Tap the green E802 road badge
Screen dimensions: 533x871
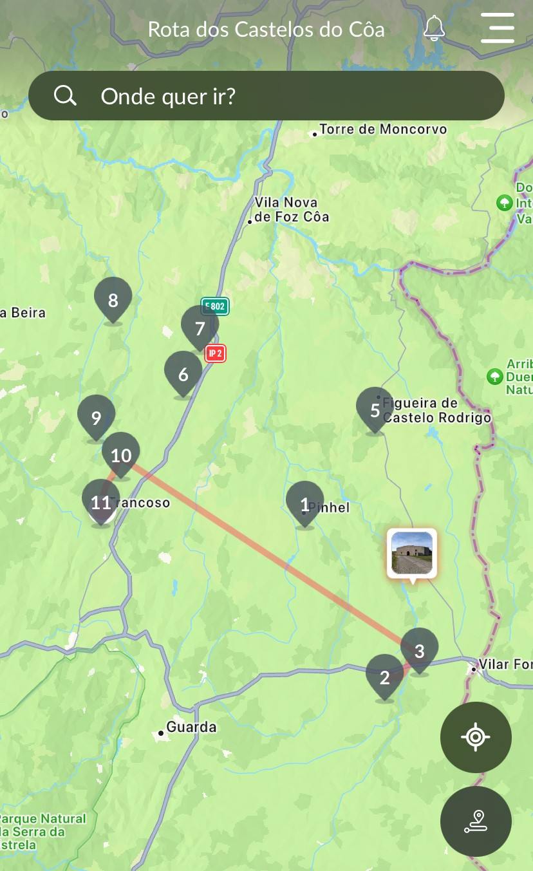[x=215, y=306]
